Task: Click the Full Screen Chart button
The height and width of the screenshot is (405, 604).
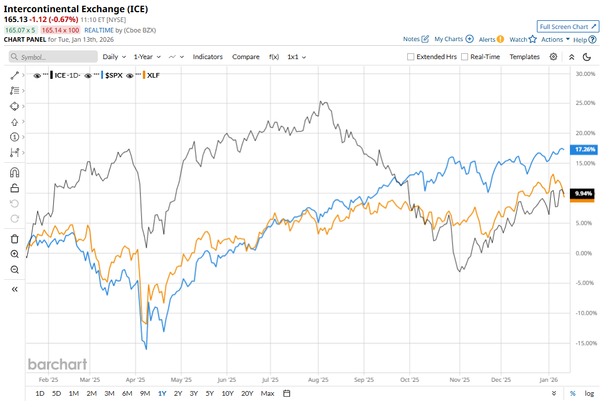Action: (x=567, y=27)
